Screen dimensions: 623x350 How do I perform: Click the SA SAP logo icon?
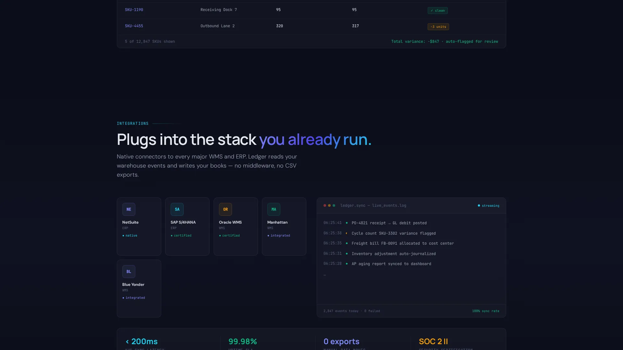click(177, 209)
